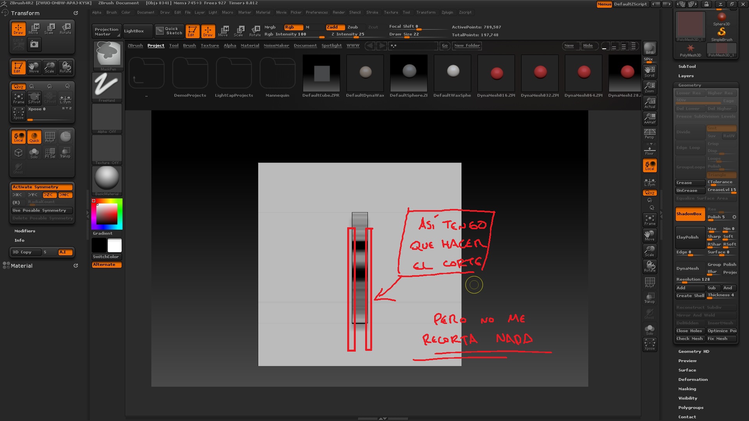
Task: Open the Zplugin menu
Action: [447, 12]
